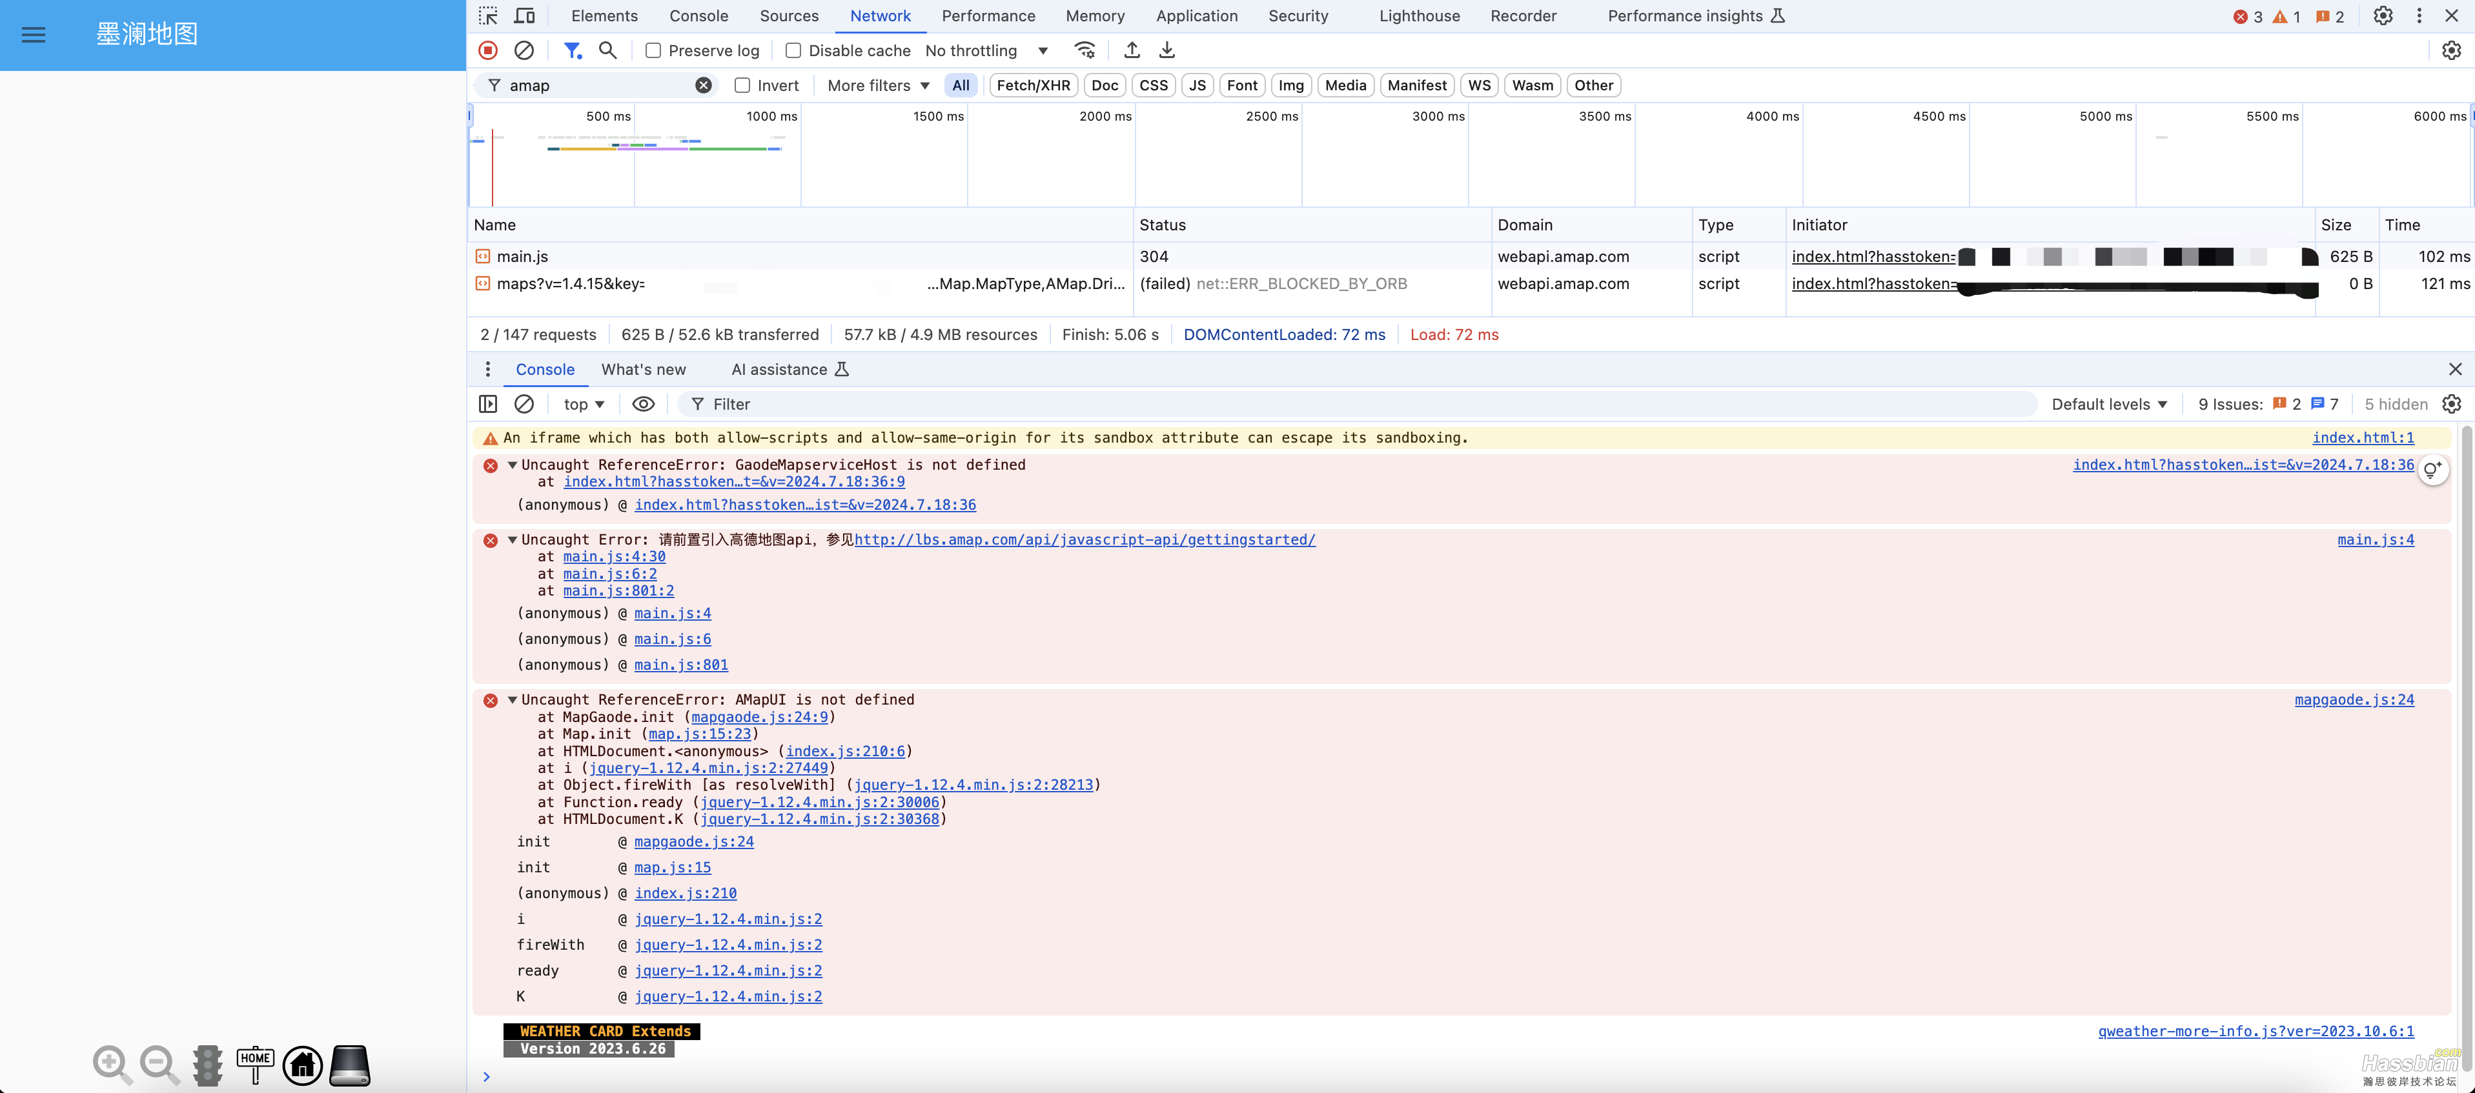Collapse GaodeMapserviceHost ReferenceError stack
This screenshot has width=2475, height=1093.
[512, 465]
